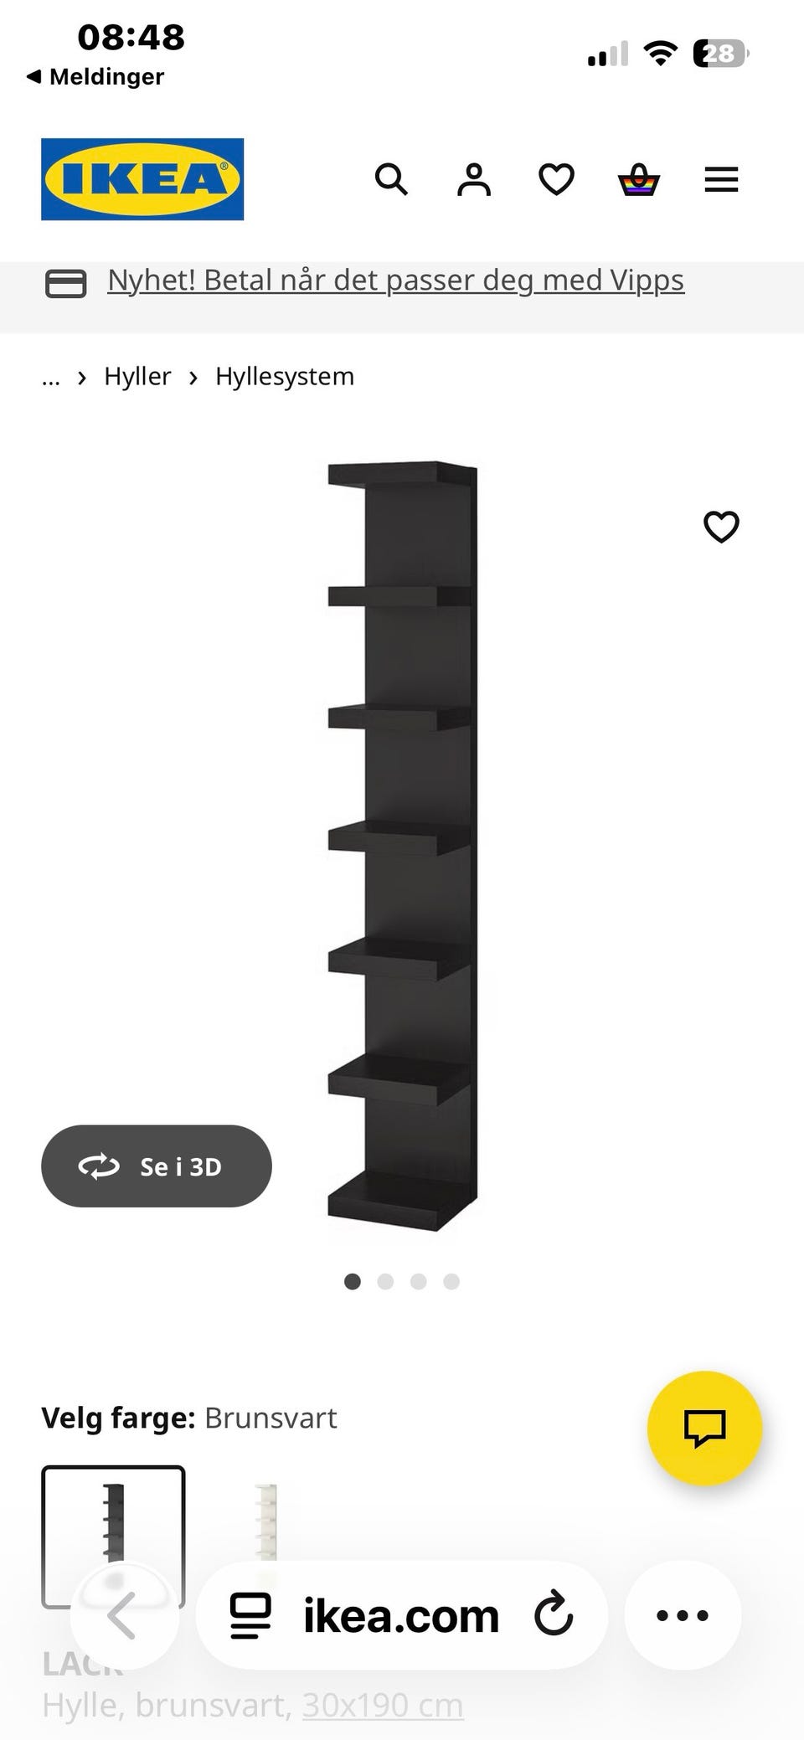Open page settings icon in address bar
Viewport: 804px width, 1740px height.
(x=250, y=1615)
